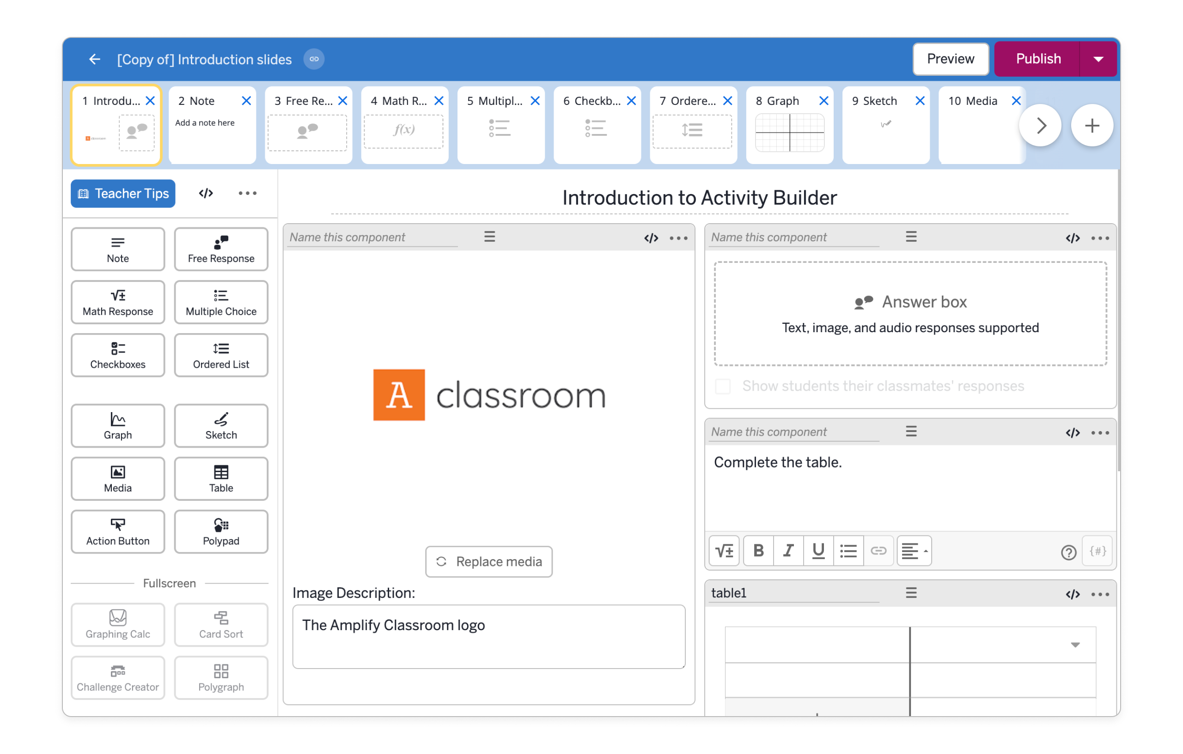Open Teacher Tips
This screenshot has width=1183, height=754.
123,194
